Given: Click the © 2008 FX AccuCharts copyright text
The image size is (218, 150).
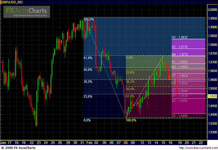Looking at the screenshot, I should pos(18,148).
